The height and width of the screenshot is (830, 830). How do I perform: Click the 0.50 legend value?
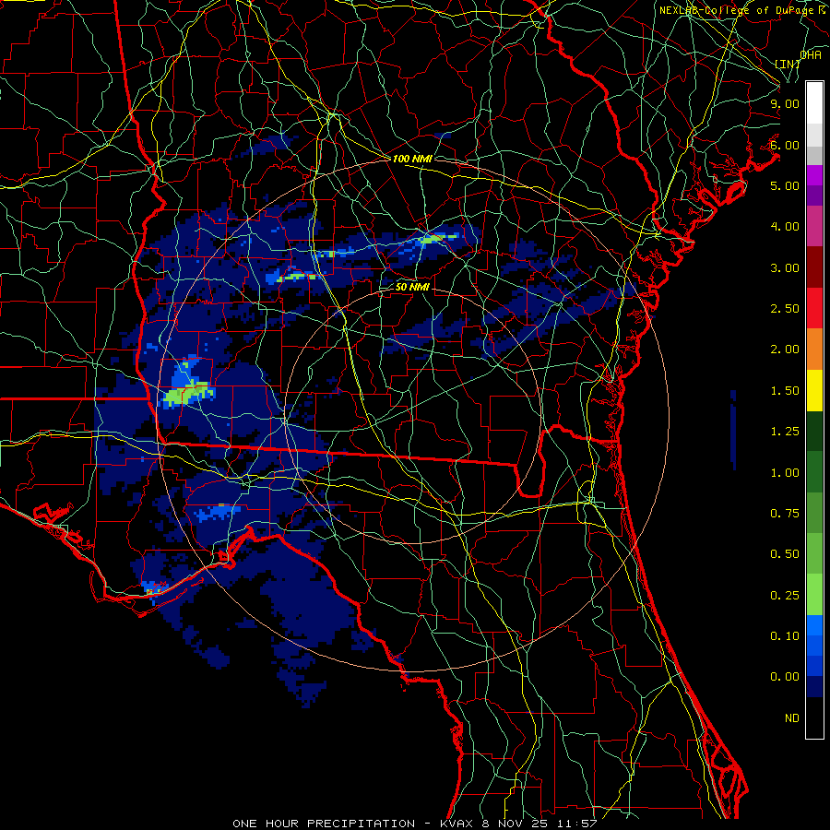pos(785,554)
